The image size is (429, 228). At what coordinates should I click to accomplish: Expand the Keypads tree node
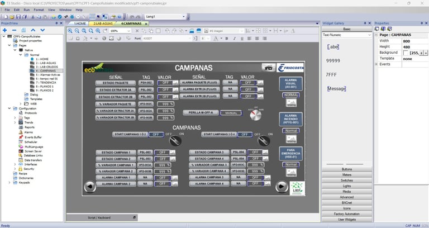pyautogui.click(x=9, y=183)
